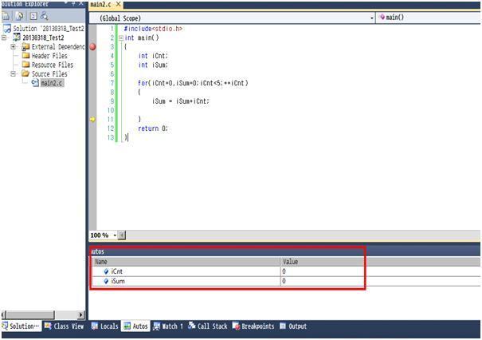Click the Properties icon in Solution Explorer toolbar
Viewport: 482px width, 340px height.
tap(6, 16)
